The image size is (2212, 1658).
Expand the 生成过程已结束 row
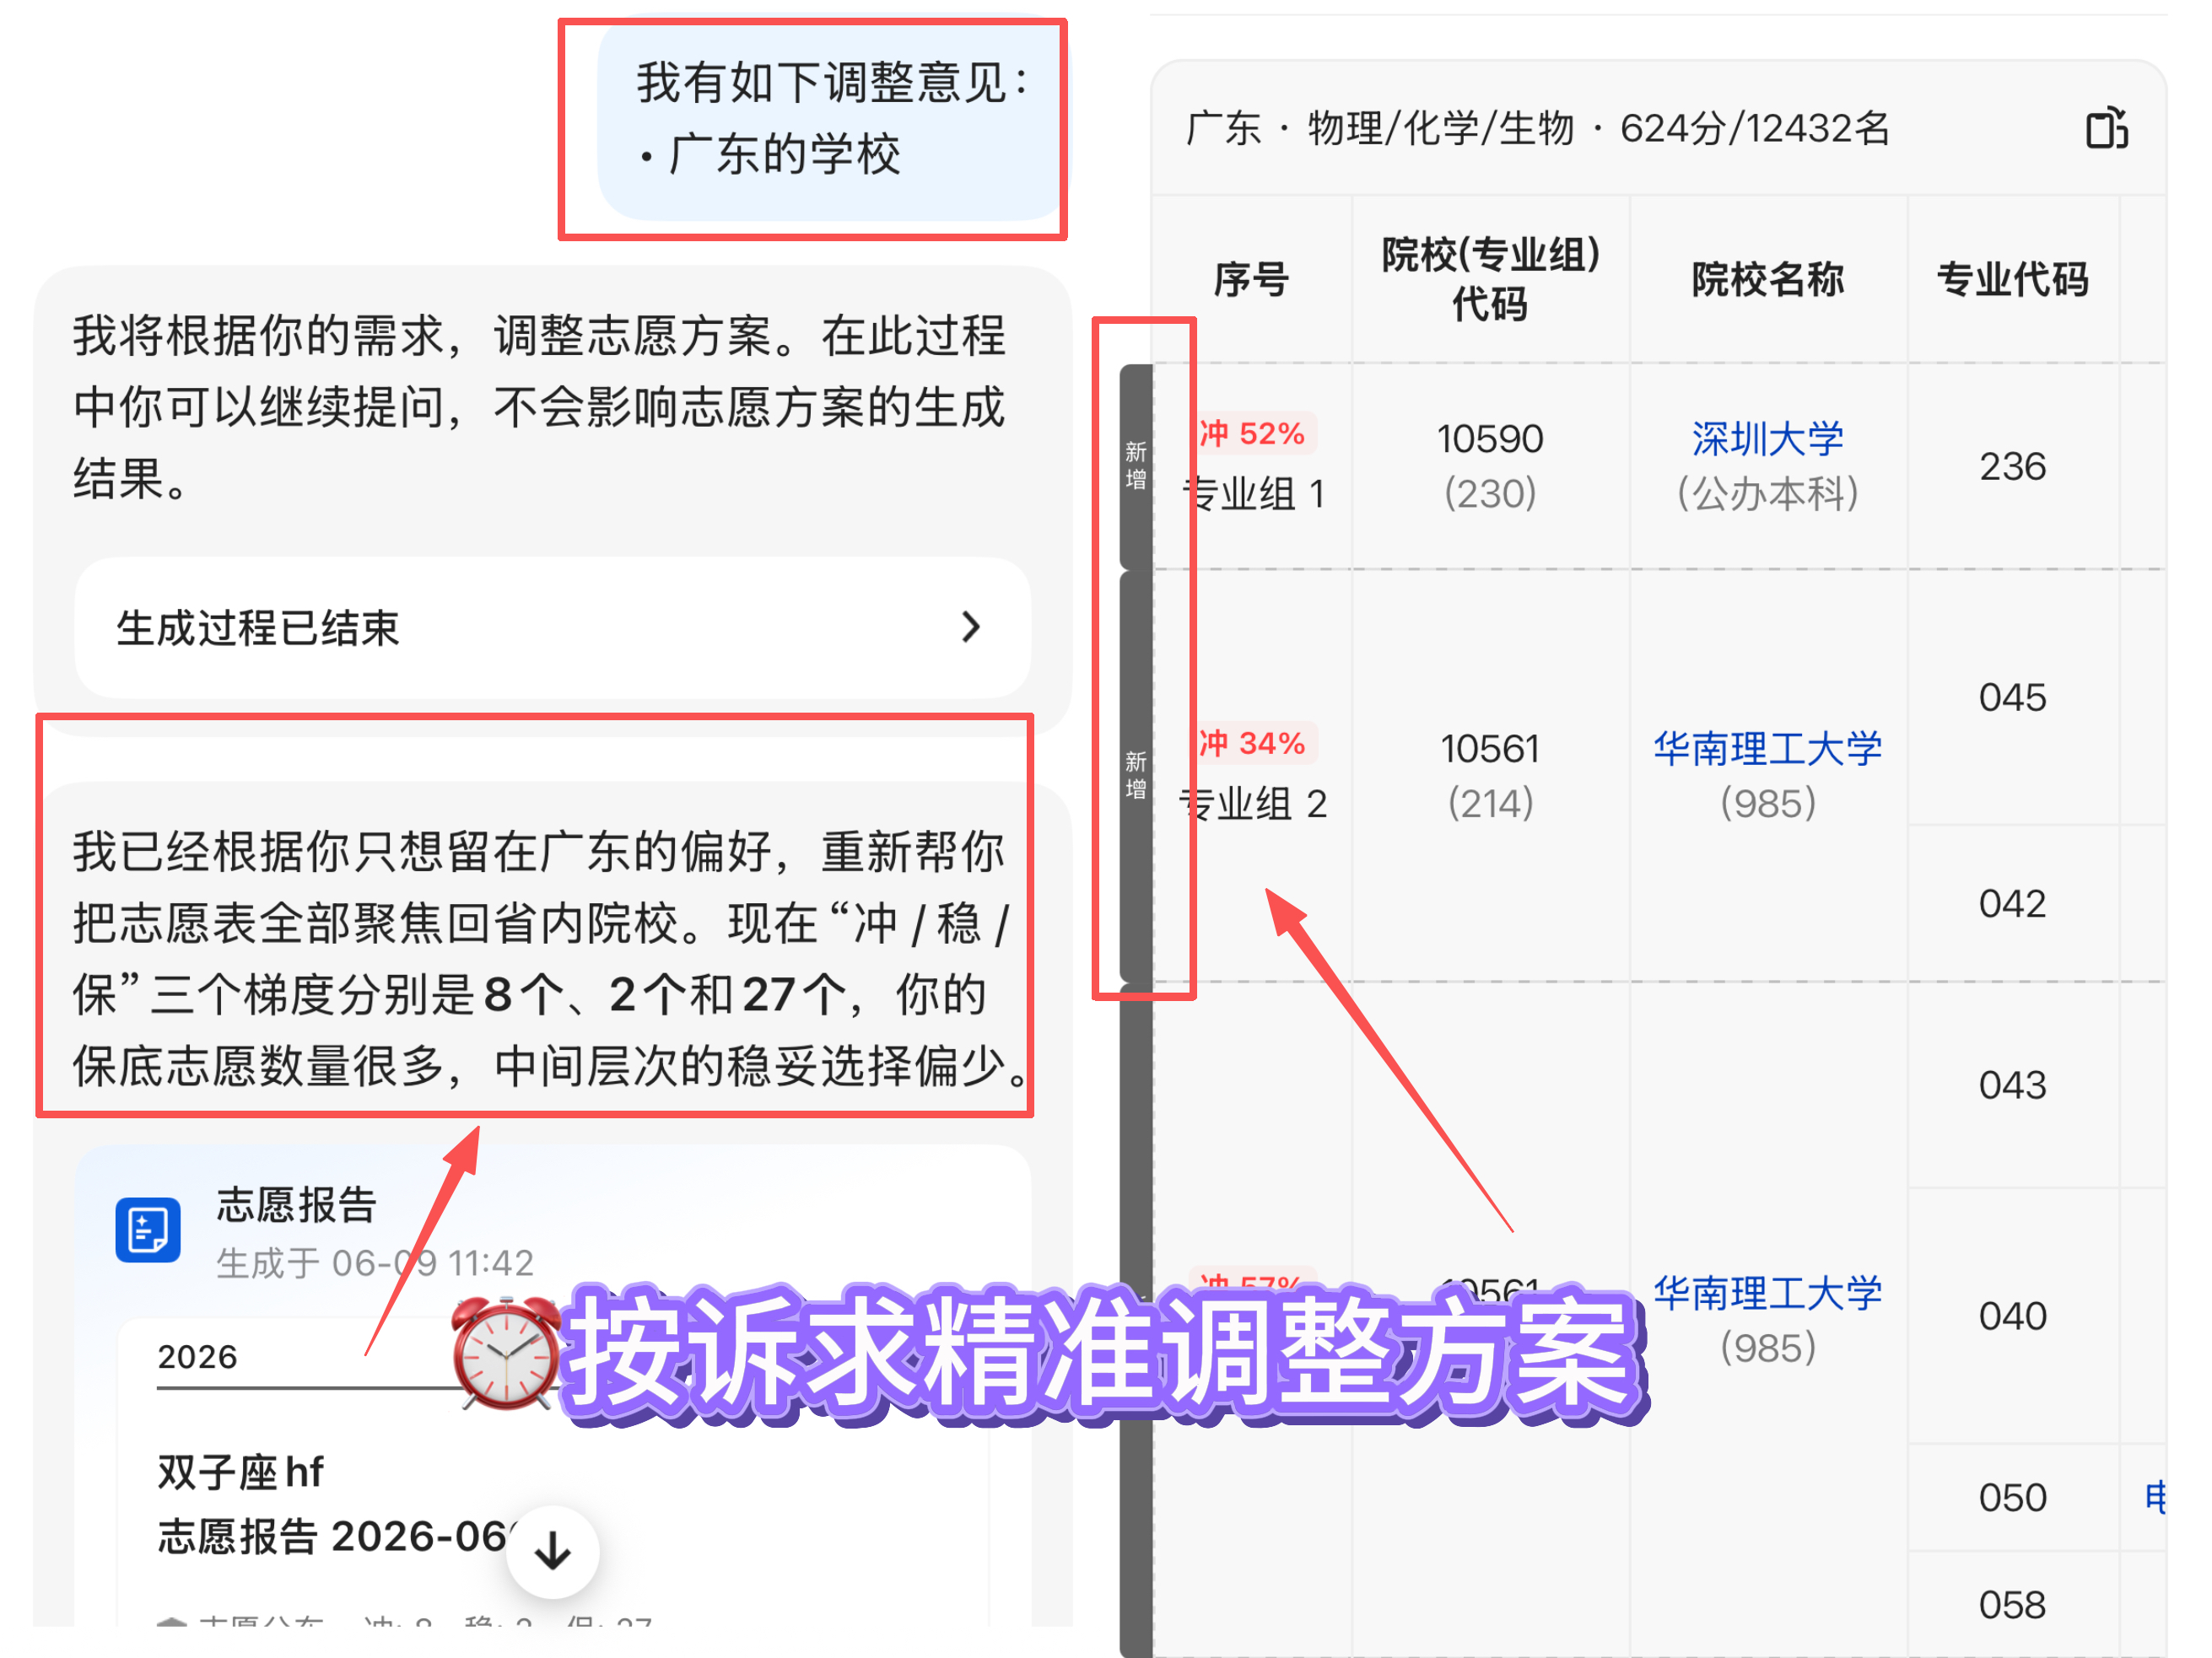(x=552, y=627)
